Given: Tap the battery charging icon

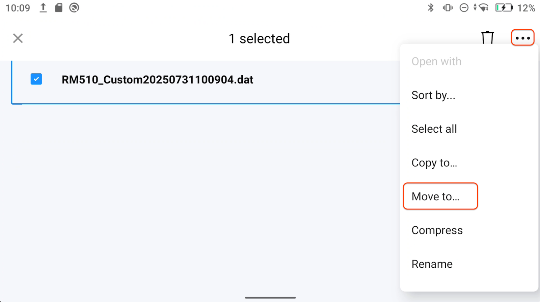Looking at the screenshot, I should point(504,8).
